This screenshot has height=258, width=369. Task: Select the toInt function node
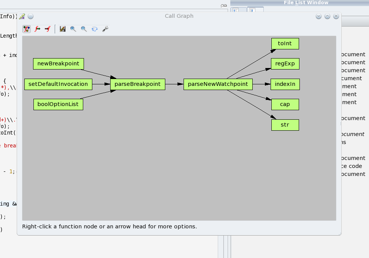pyautogui.click(x=285, y=44)
